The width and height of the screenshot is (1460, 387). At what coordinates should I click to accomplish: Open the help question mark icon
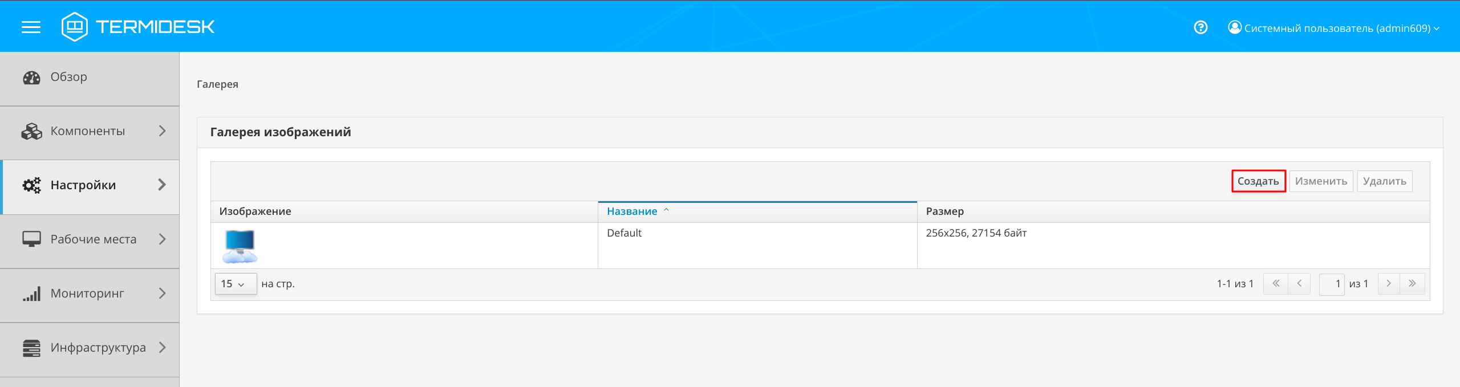[1201, 27]
